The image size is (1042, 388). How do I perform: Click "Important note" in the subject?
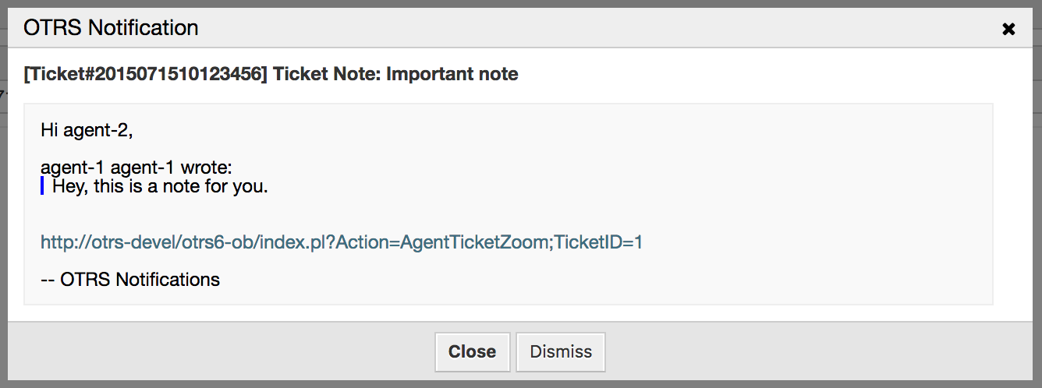(452, 74)
